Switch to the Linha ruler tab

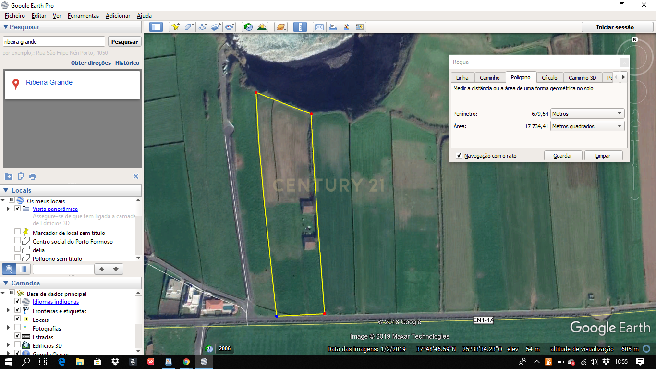[x=462, y=77]
